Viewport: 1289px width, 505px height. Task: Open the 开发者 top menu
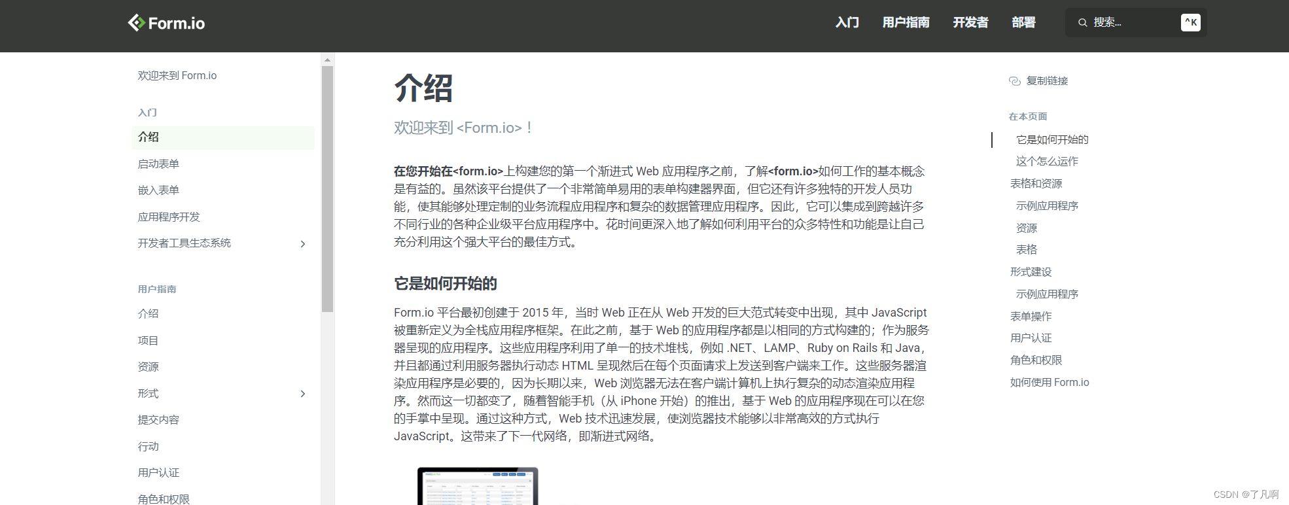tap(970, 23)
